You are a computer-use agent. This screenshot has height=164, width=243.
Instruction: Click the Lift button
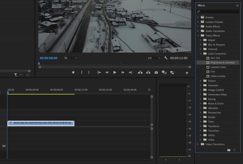(140, 73)
